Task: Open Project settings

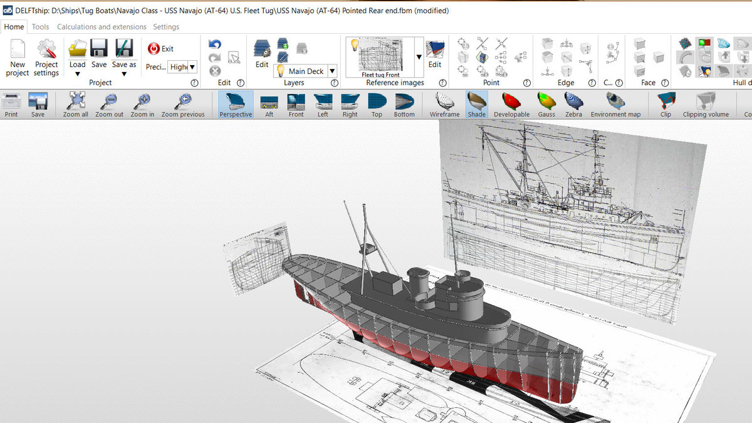Action: pos(46,58)
